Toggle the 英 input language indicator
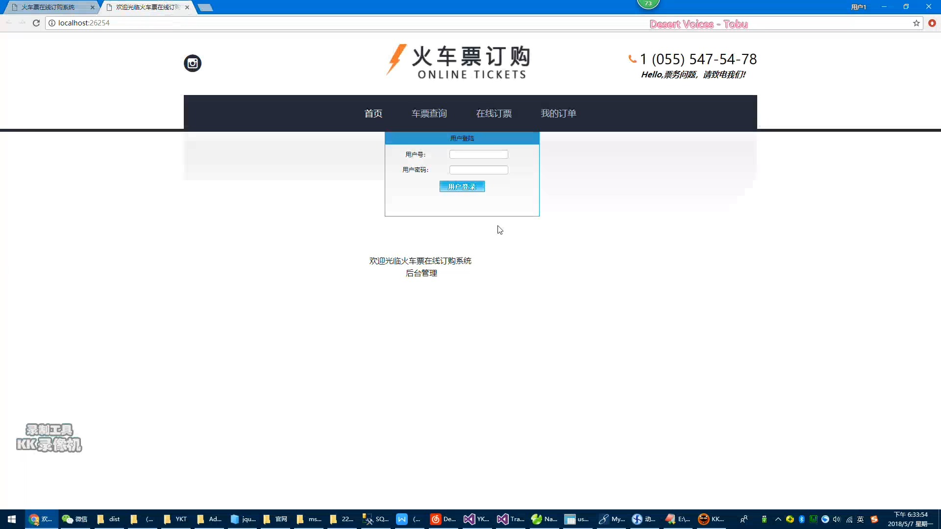The width and height of the screenshot is (941, 529). click(861, 519)
